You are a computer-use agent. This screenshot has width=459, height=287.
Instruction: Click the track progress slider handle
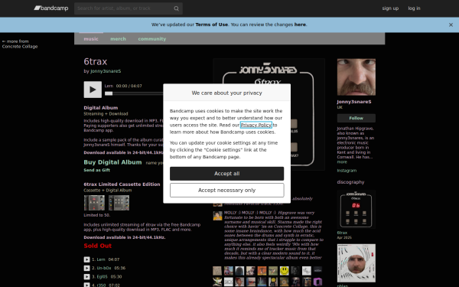click(109, 93)
